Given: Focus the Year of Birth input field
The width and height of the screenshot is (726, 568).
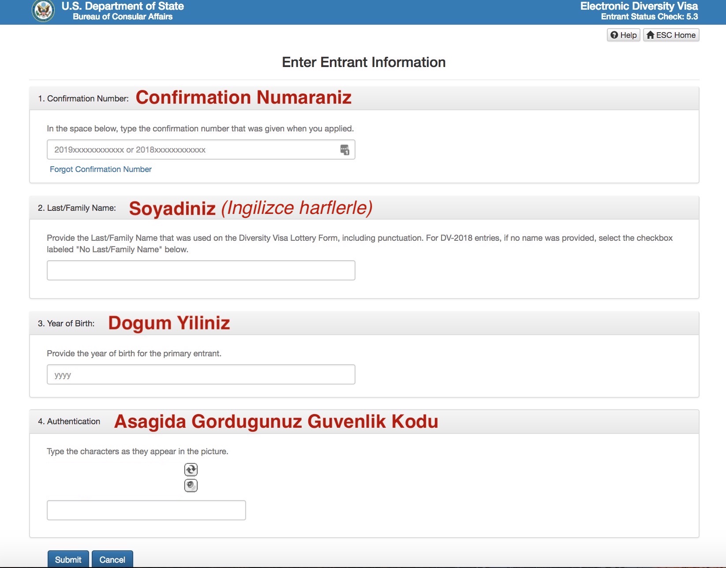Looking at the screenshot, I should pyautogui.click(x=201, y=374).
